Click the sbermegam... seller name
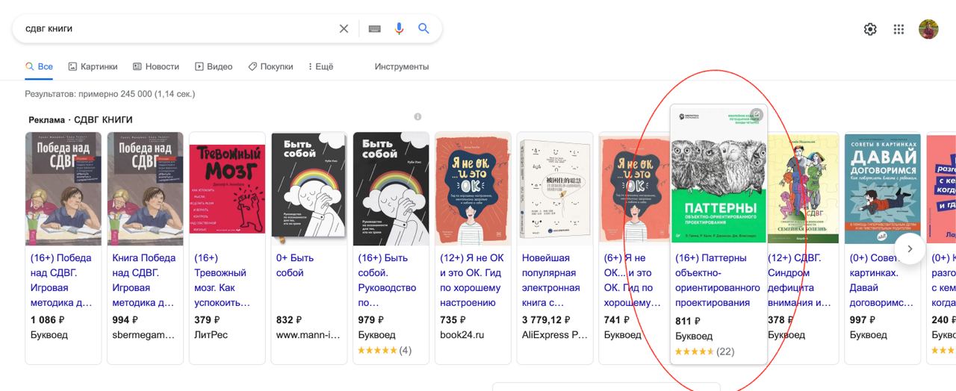Image resolution: width=956 pixels, height=391 pixels. [143, 335]
